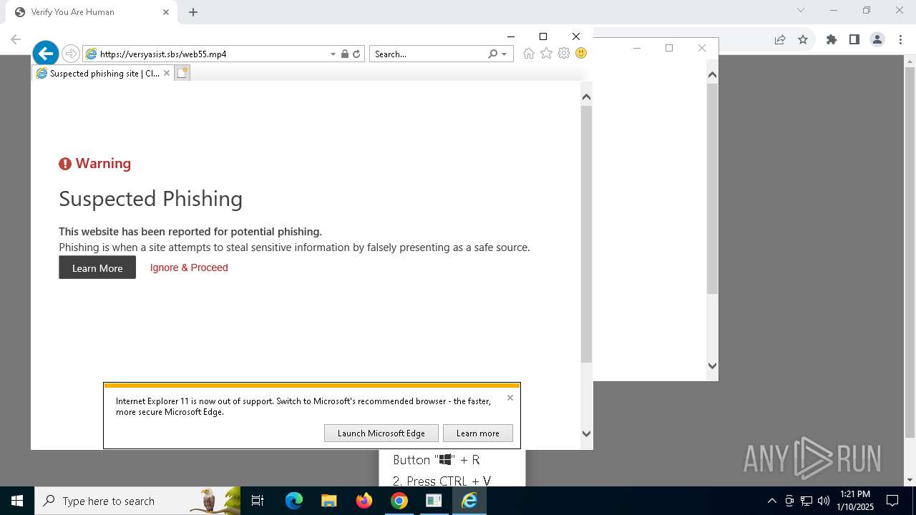916x515 pixels.
Task: Click the security lock icon in IE address bar
Action: 345,54
